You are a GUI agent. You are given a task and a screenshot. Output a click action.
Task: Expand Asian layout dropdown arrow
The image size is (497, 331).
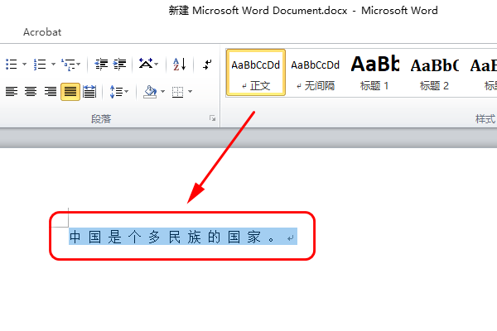click(x=157, y=65)
